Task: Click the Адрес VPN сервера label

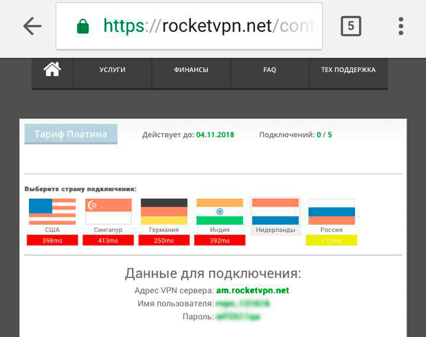Action: [174, 291]
